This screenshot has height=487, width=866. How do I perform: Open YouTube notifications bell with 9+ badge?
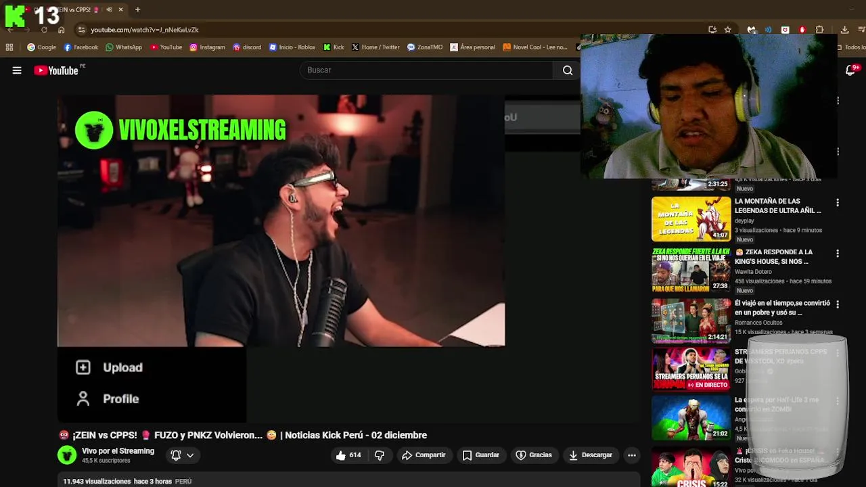click(x=851, y=70)
